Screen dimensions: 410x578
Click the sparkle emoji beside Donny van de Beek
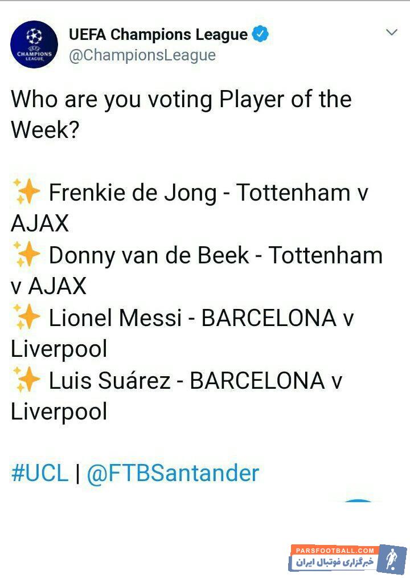coord(26,255)
